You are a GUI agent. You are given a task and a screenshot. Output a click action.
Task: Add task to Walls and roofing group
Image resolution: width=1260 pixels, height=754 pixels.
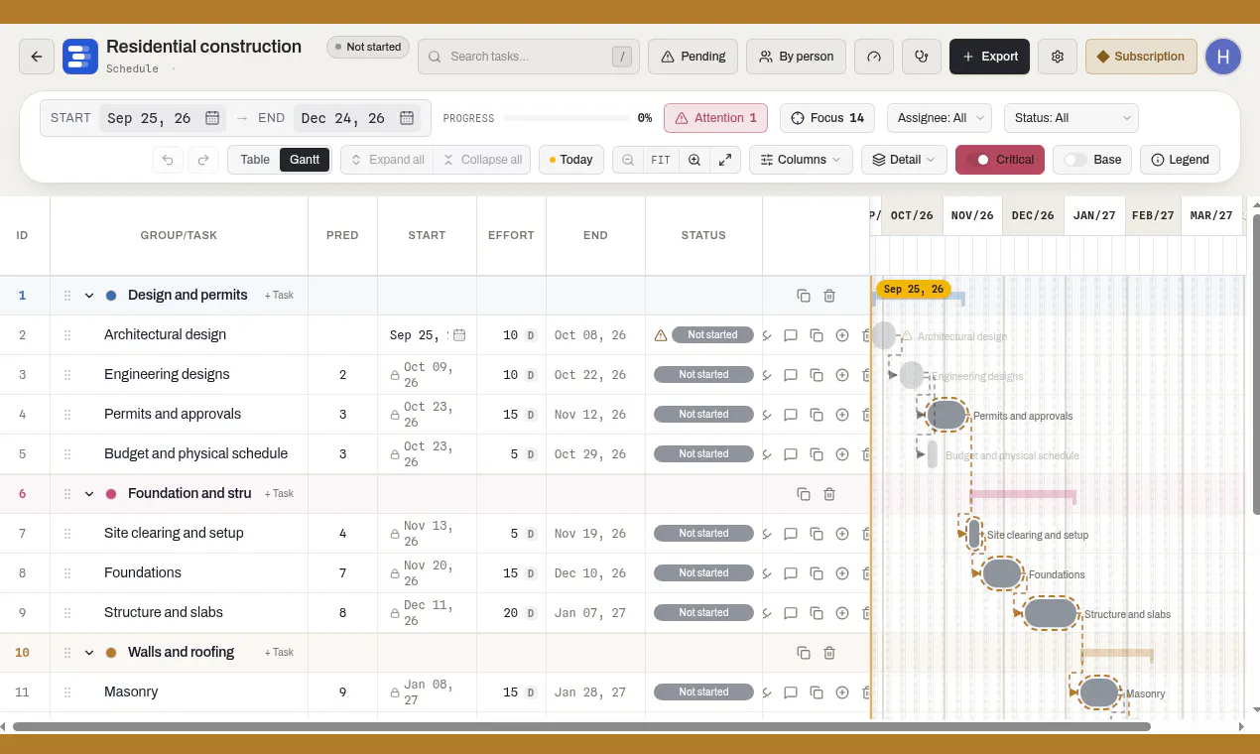click(x=279, y=653)
